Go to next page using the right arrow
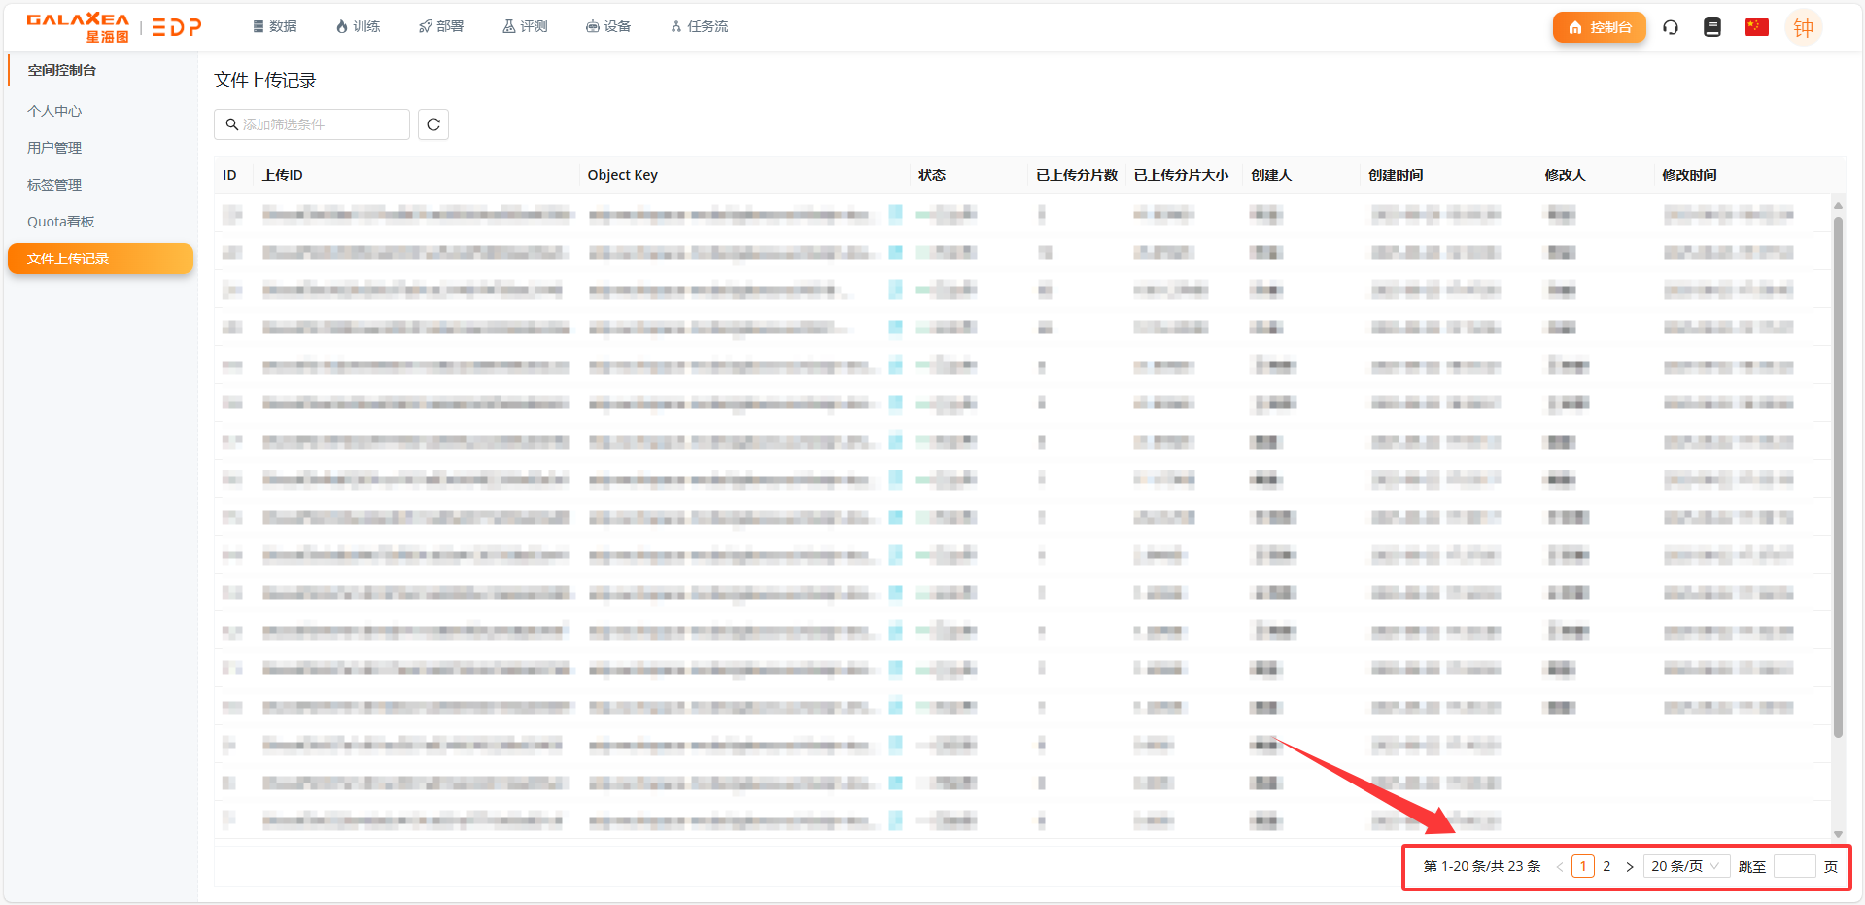The height and width of the screenshot is (905, 1865). [x=1630, y=866]
